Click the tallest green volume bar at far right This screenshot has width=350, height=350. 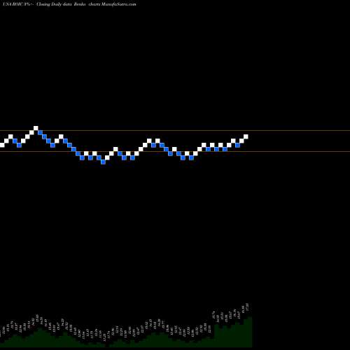pos(250,332)
